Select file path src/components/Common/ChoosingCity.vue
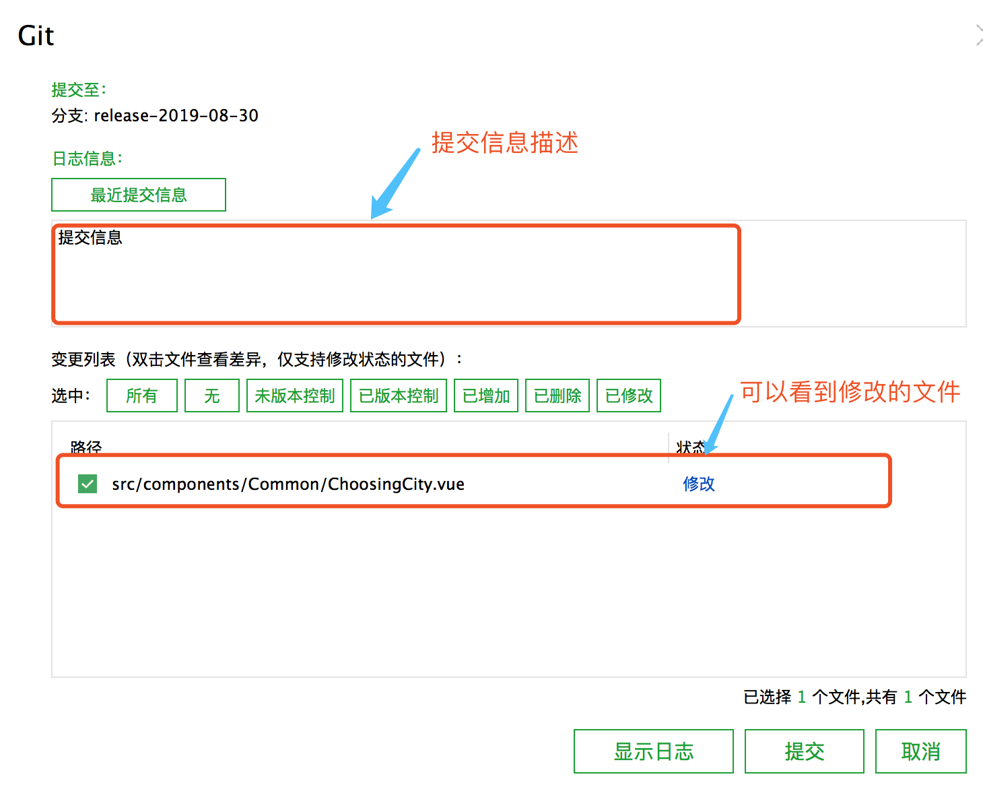983x787 pixels. pyautogui.click(x=288, y=484)
